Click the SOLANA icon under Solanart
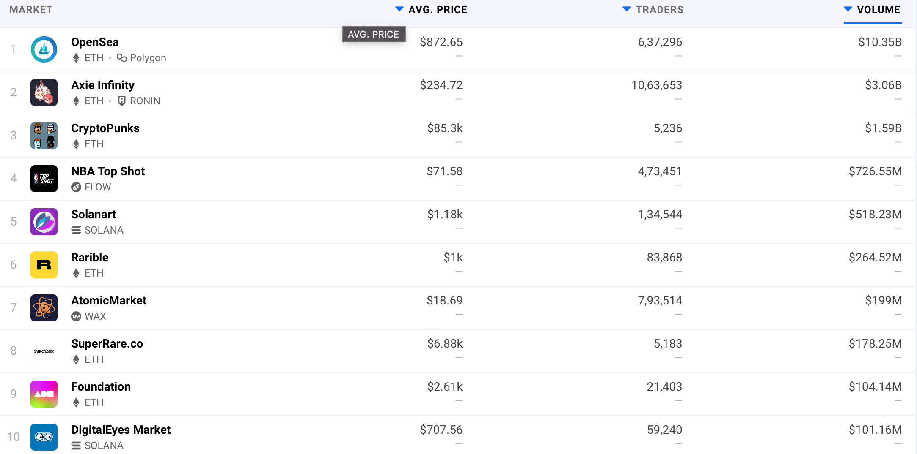 coord(76,230)
